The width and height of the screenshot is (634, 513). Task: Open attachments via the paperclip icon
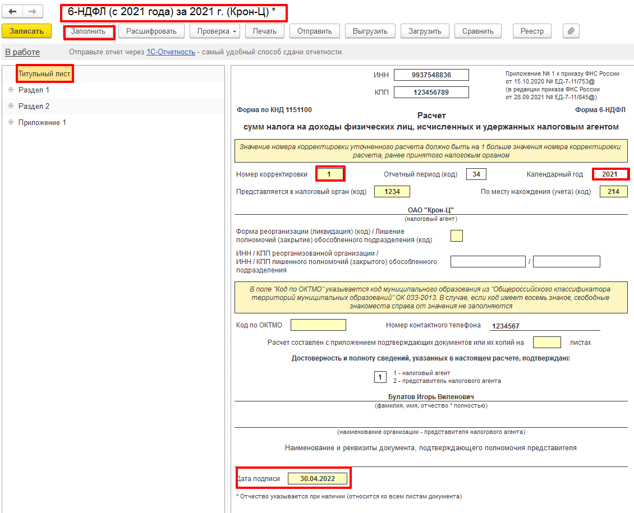570,31
